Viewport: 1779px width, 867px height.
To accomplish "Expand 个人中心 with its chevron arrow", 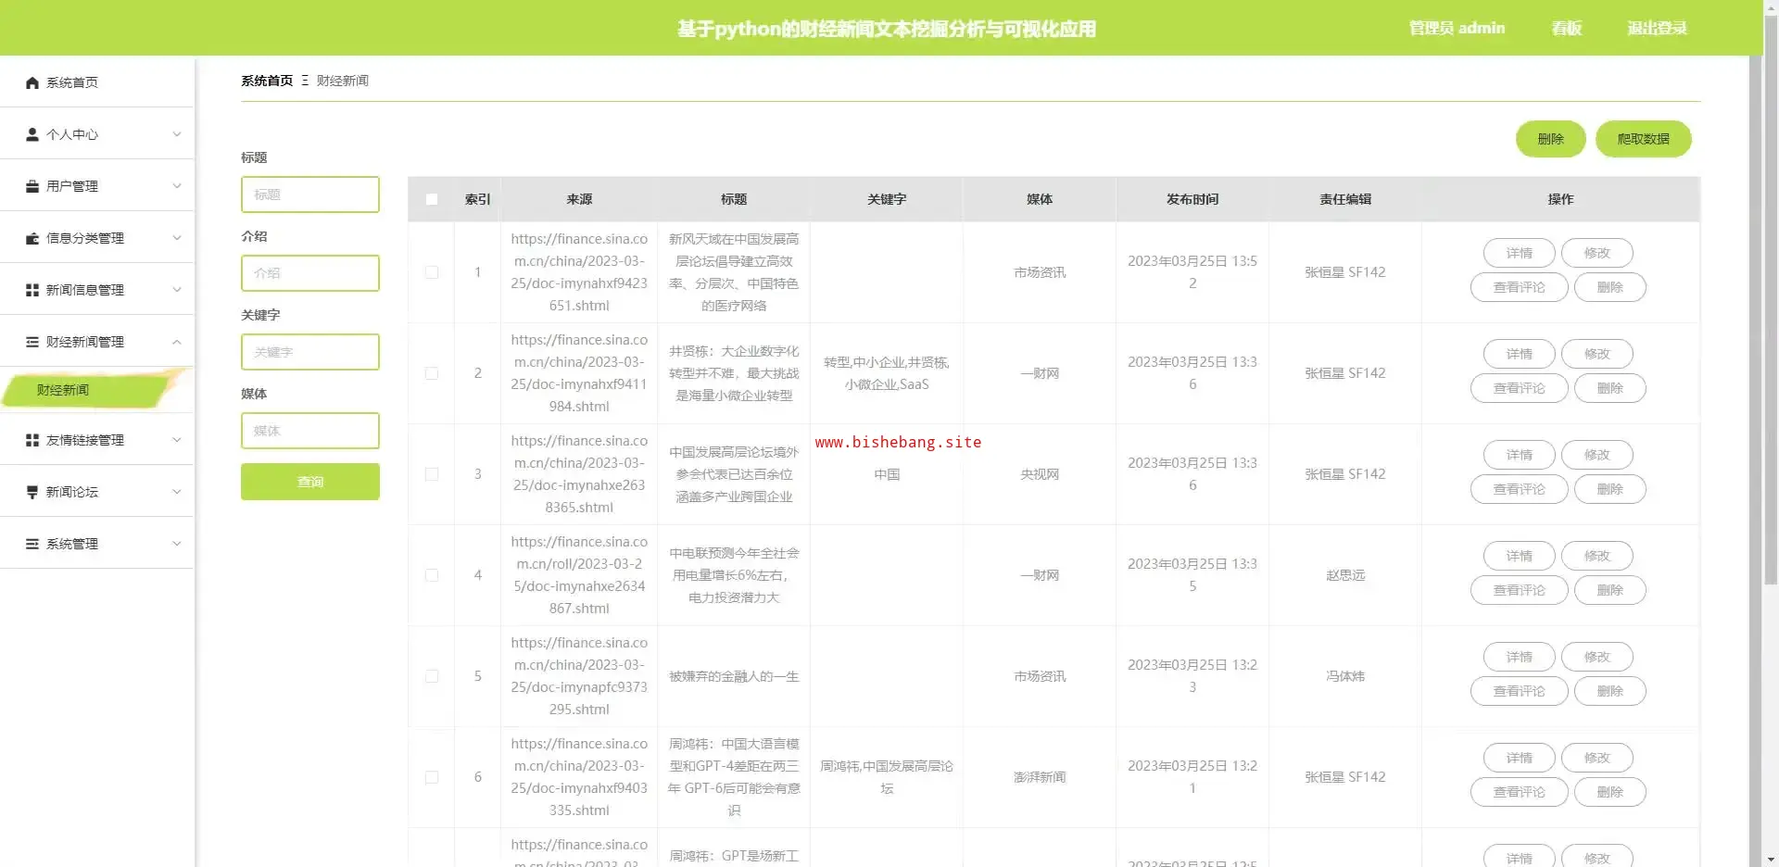I will point(177,134).
